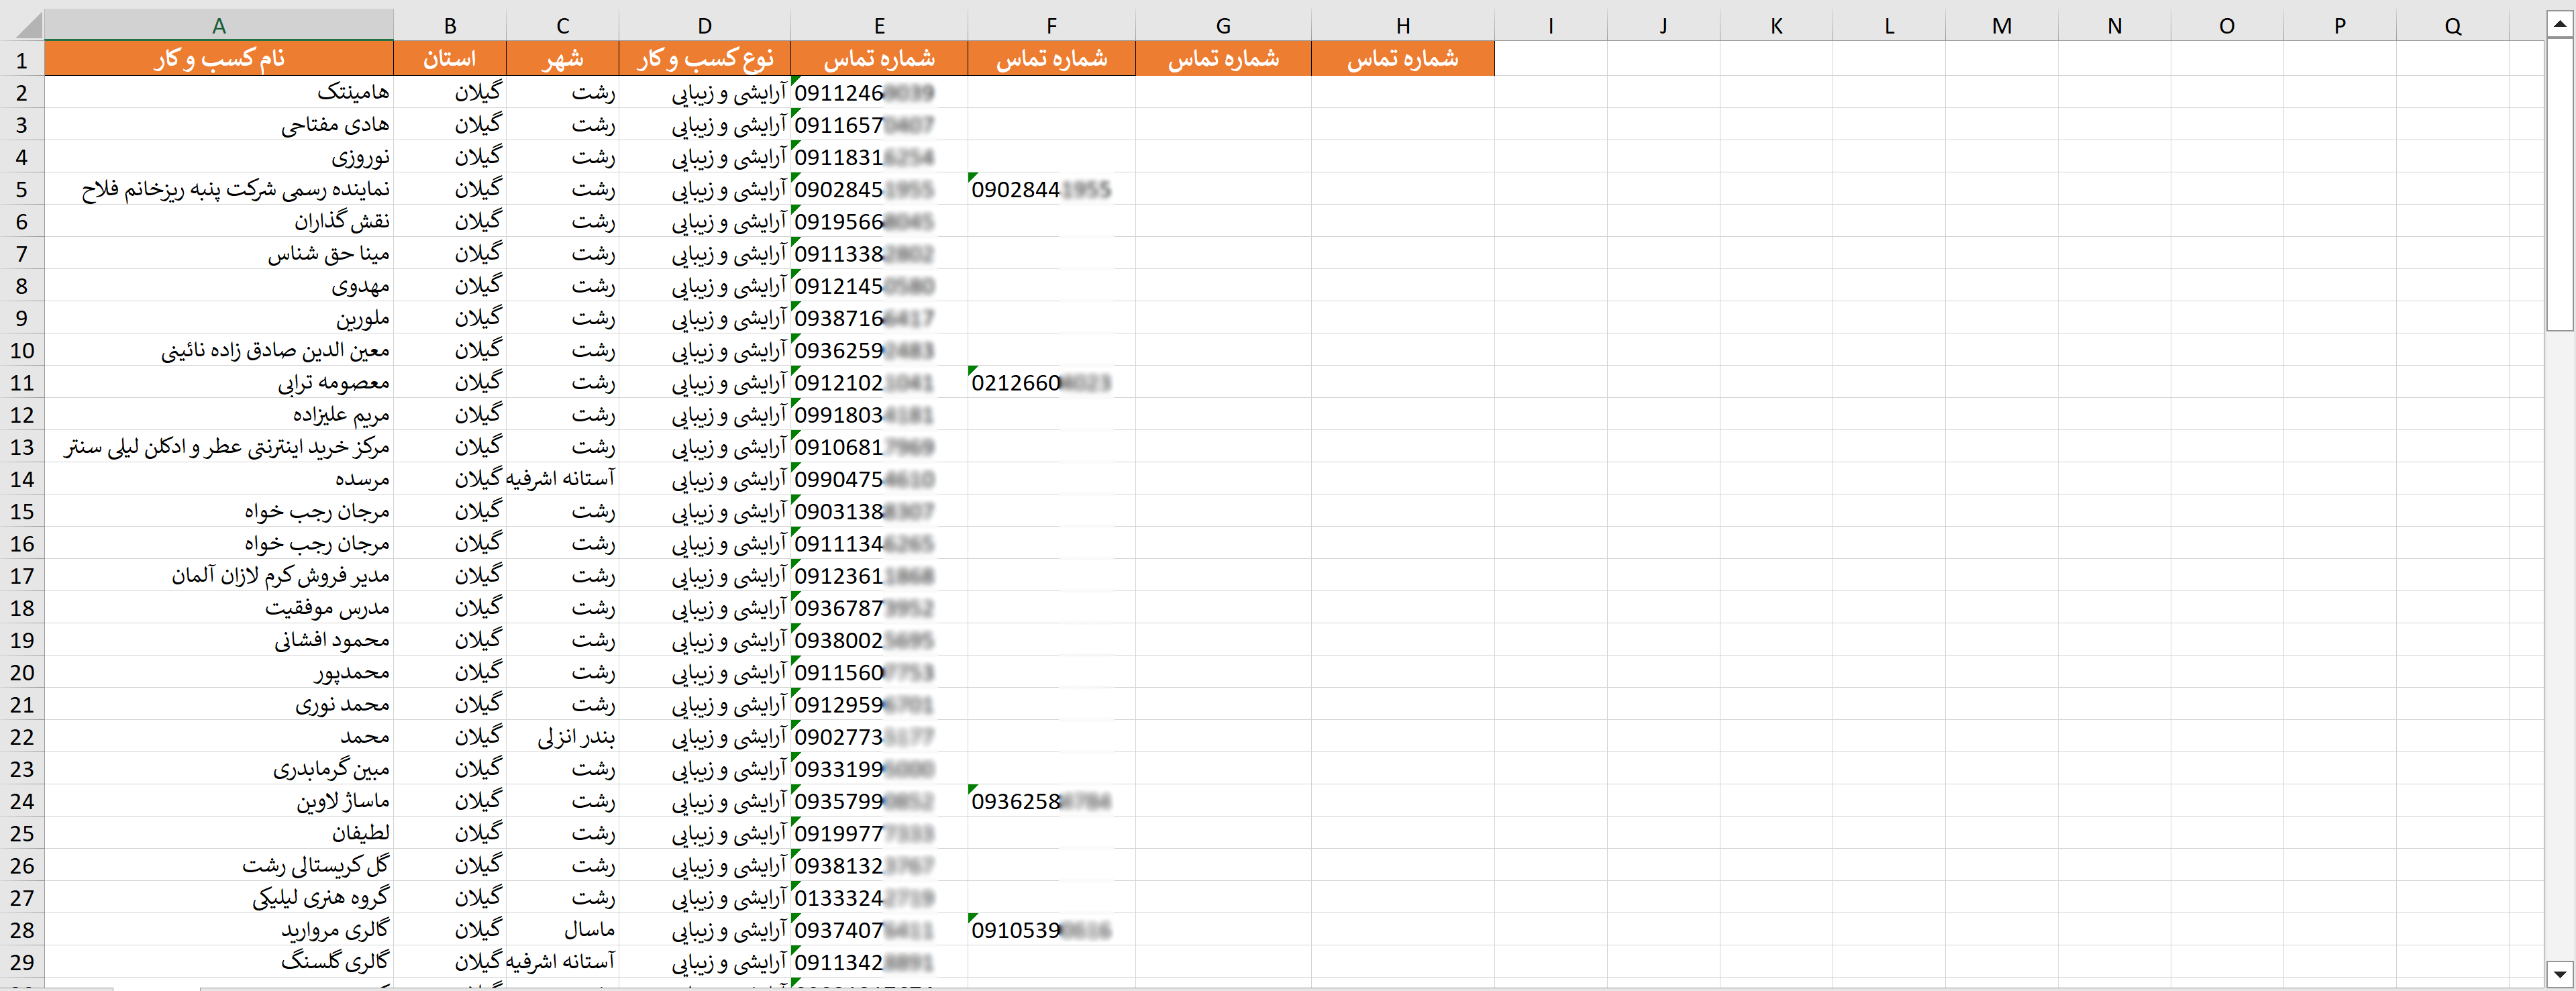Click cell 'مهدوی' in row 8
The width and height of the screenshot is (2576, 991).
(x=219, y=286)
